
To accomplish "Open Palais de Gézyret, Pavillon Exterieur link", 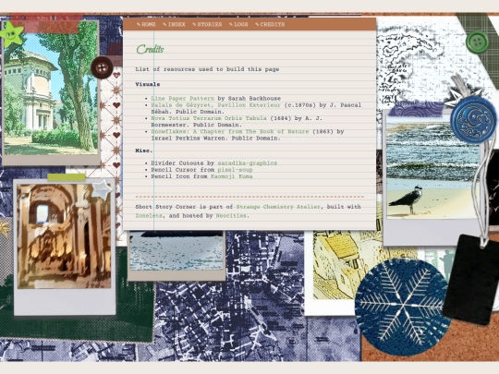I will [215, 105].
